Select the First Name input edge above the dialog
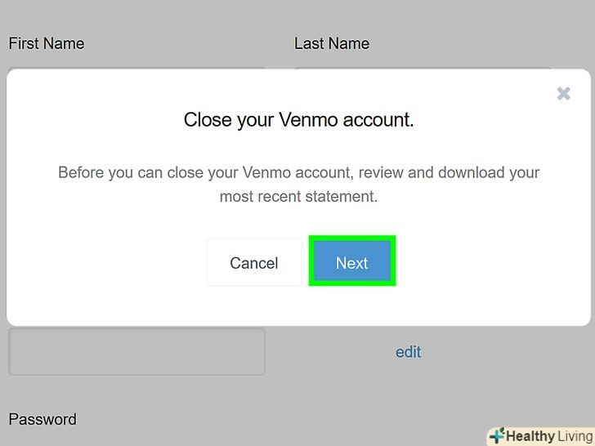 136,69
